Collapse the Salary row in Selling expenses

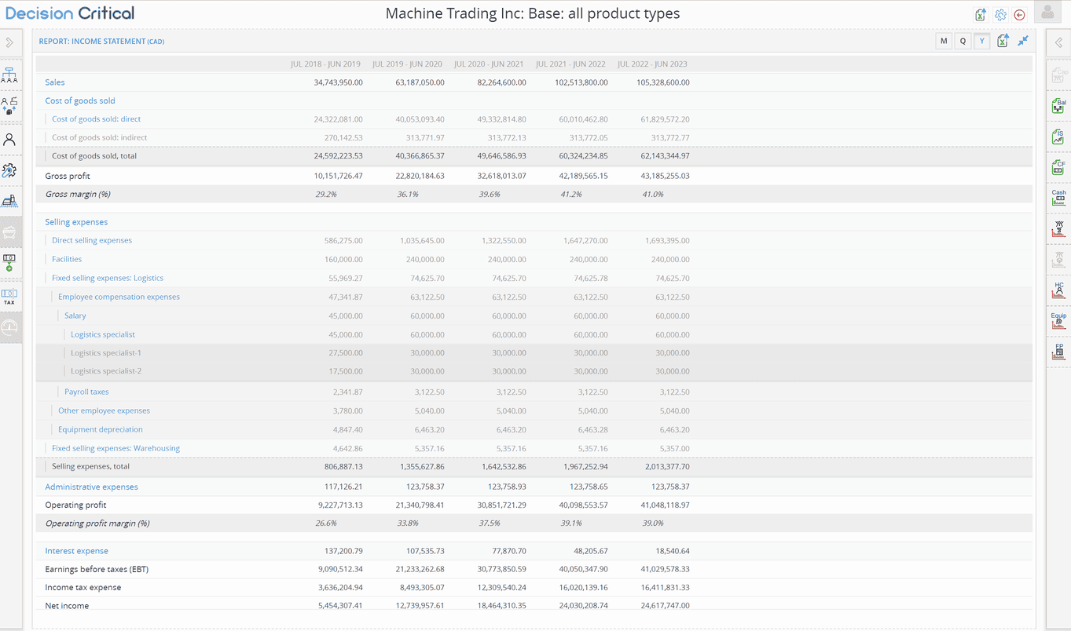(x=75, y=315)
